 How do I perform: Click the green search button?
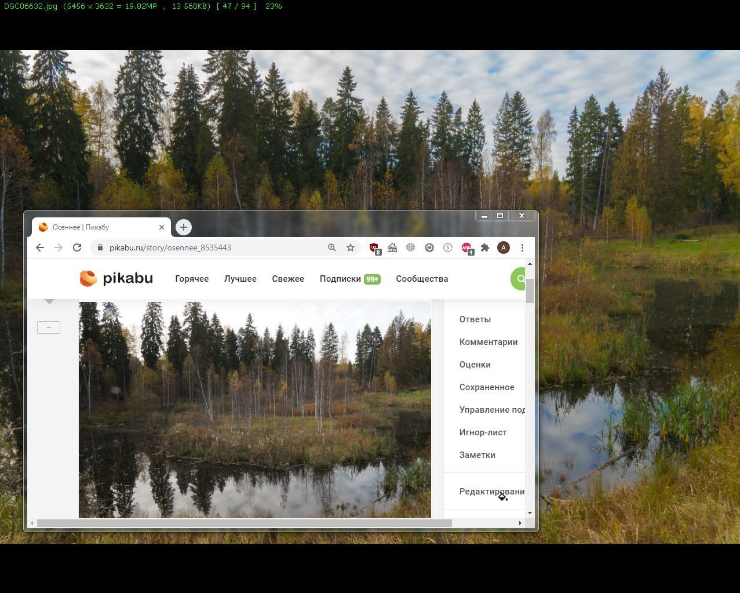click(518, 279)
